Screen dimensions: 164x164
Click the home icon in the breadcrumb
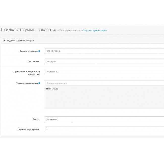[x=54, y=30]
